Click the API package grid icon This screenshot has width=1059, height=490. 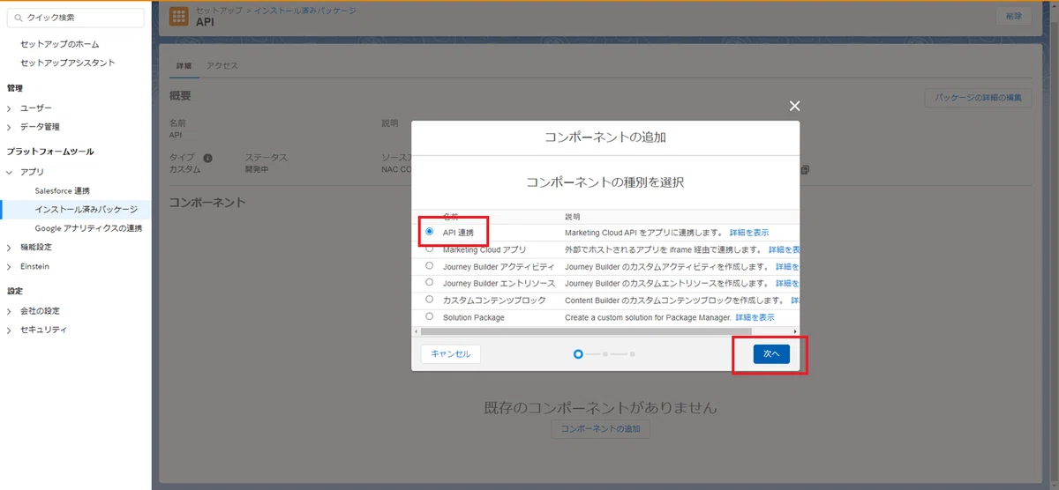click(178, 16)
